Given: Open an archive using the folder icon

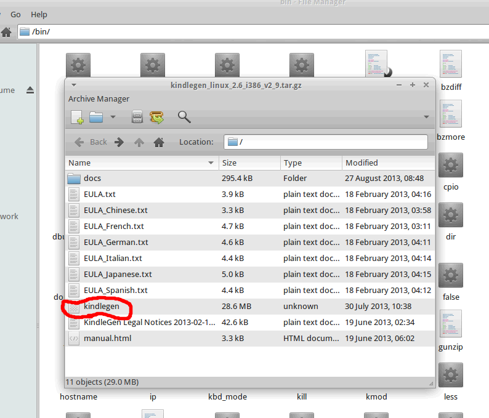Looking at the screenshot, I should click(96, 117).
